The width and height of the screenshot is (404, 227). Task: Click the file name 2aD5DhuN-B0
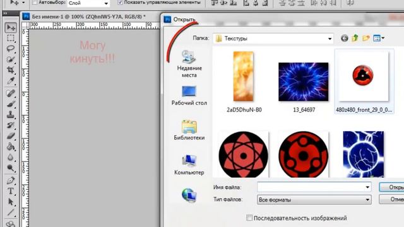tap(244, 110)
